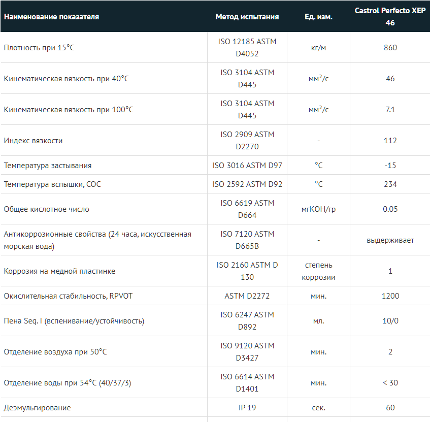Select 'Отделение воды при 54°C (40/37/3)' label
Image resolution: width=430 pixels, height=422 pixels.
pos(68,383)
